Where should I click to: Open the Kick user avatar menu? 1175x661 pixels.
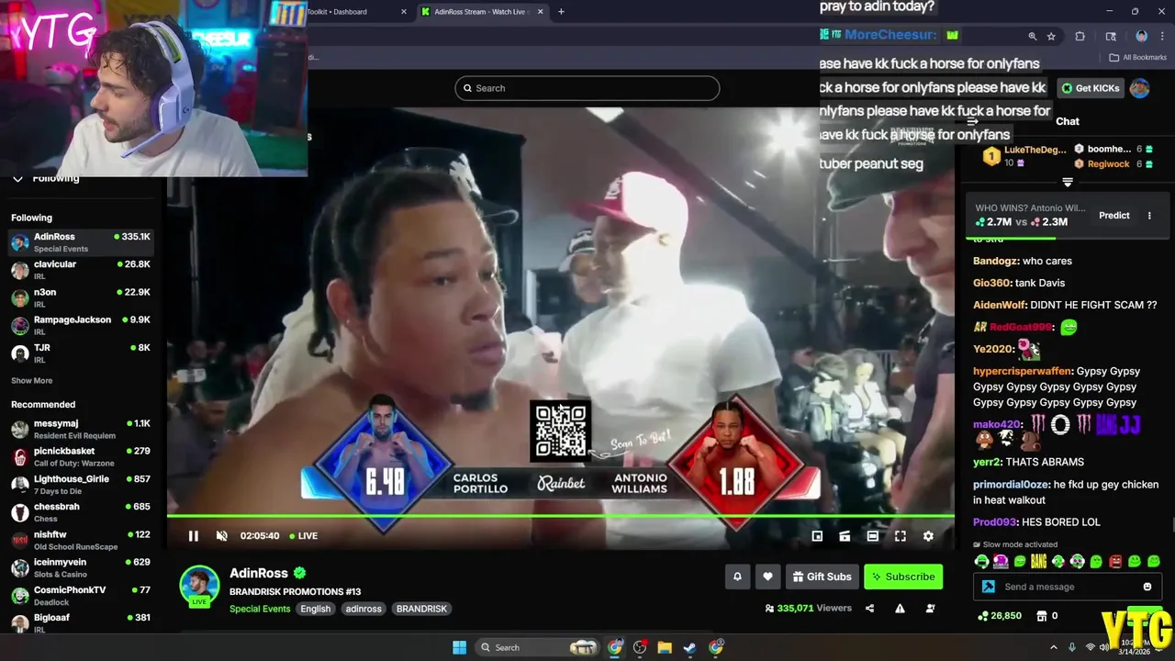[1139, 88]
